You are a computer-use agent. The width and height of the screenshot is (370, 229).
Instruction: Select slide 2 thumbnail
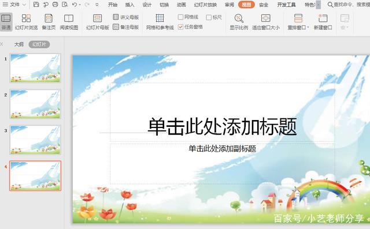35,104
